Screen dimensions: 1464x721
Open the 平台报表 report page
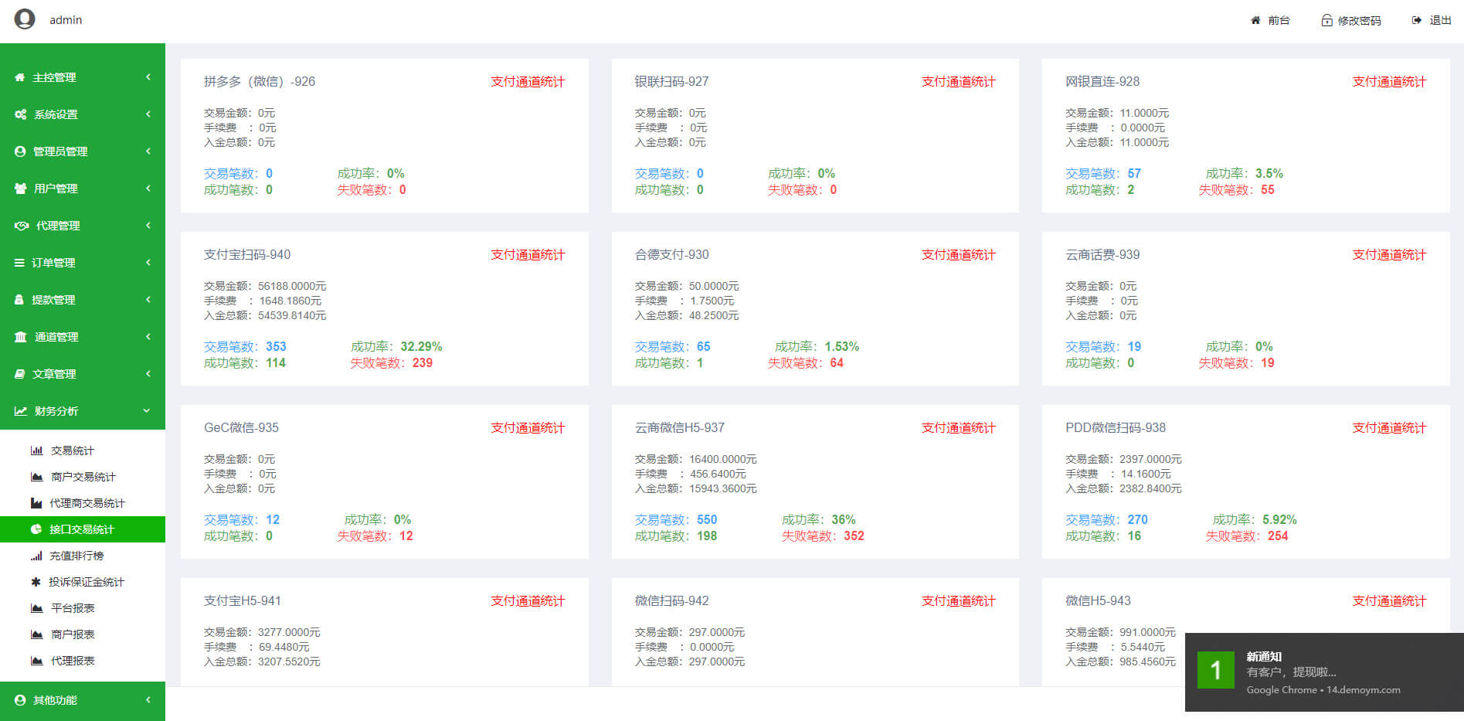coord(73,608)
